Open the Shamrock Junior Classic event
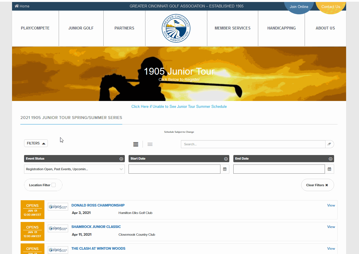359x254 pixels. click(x=96, y=227)
